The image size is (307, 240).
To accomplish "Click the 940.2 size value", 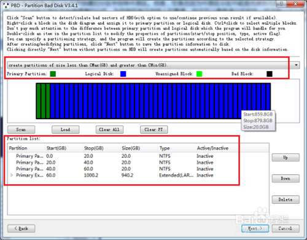I will click(127, 175).
